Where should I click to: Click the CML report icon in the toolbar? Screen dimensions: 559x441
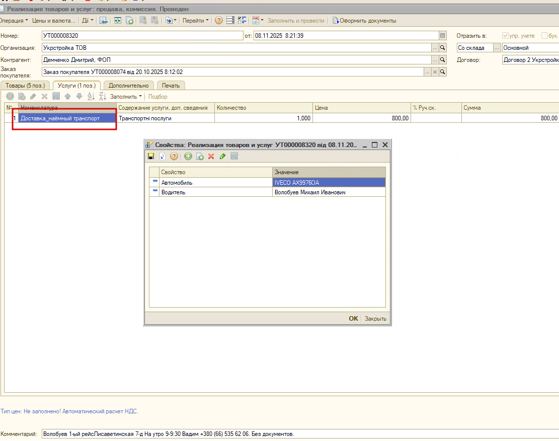coord(256,20)
